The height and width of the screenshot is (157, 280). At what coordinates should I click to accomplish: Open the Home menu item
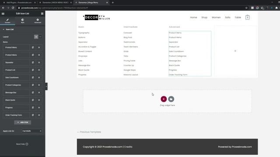(x=193, y=17)
